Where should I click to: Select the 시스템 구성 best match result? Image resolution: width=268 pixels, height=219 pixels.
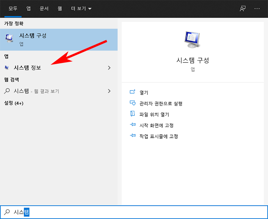tap(59, 40)
